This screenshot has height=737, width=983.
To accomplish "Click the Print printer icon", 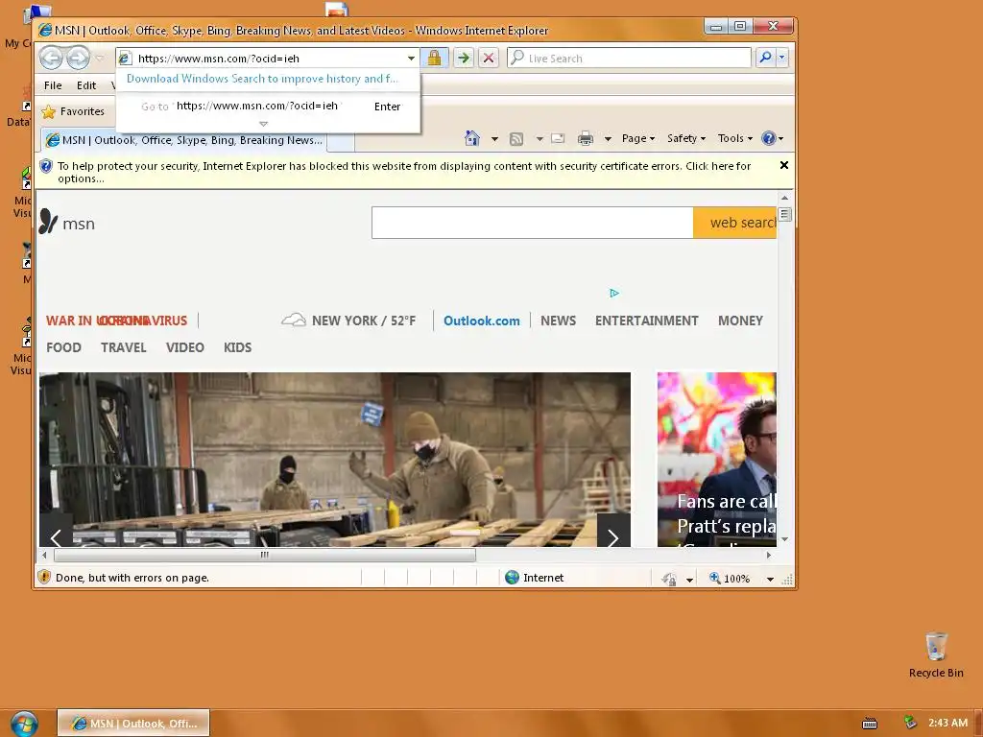I will click(x=586, y=138).
